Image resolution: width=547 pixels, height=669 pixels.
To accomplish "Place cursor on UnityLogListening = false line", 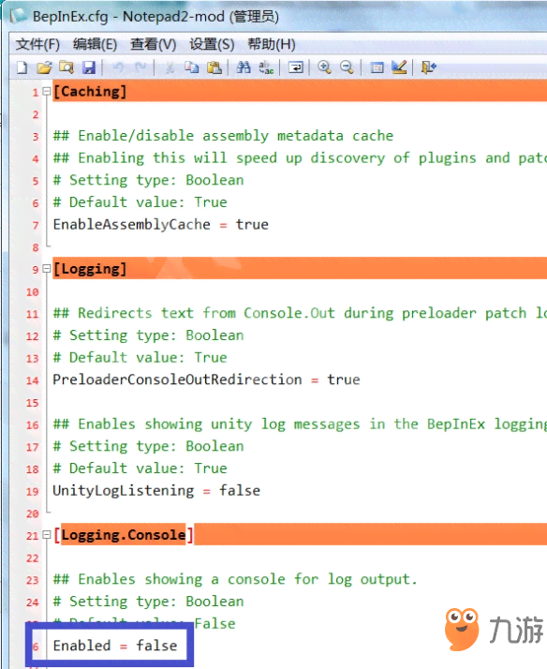I will click(156, 491).
